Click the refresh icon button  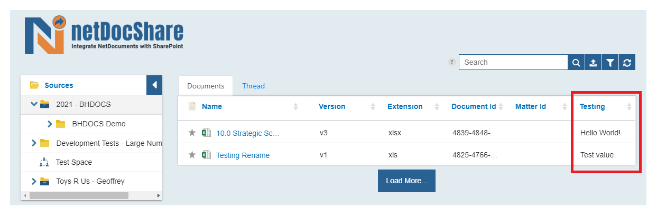click(x=627, y=62)
